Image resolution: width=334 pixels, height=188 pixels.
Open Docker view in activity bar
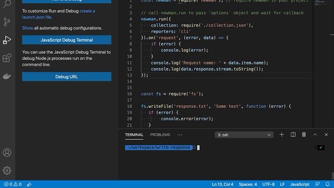pos(7,76)
